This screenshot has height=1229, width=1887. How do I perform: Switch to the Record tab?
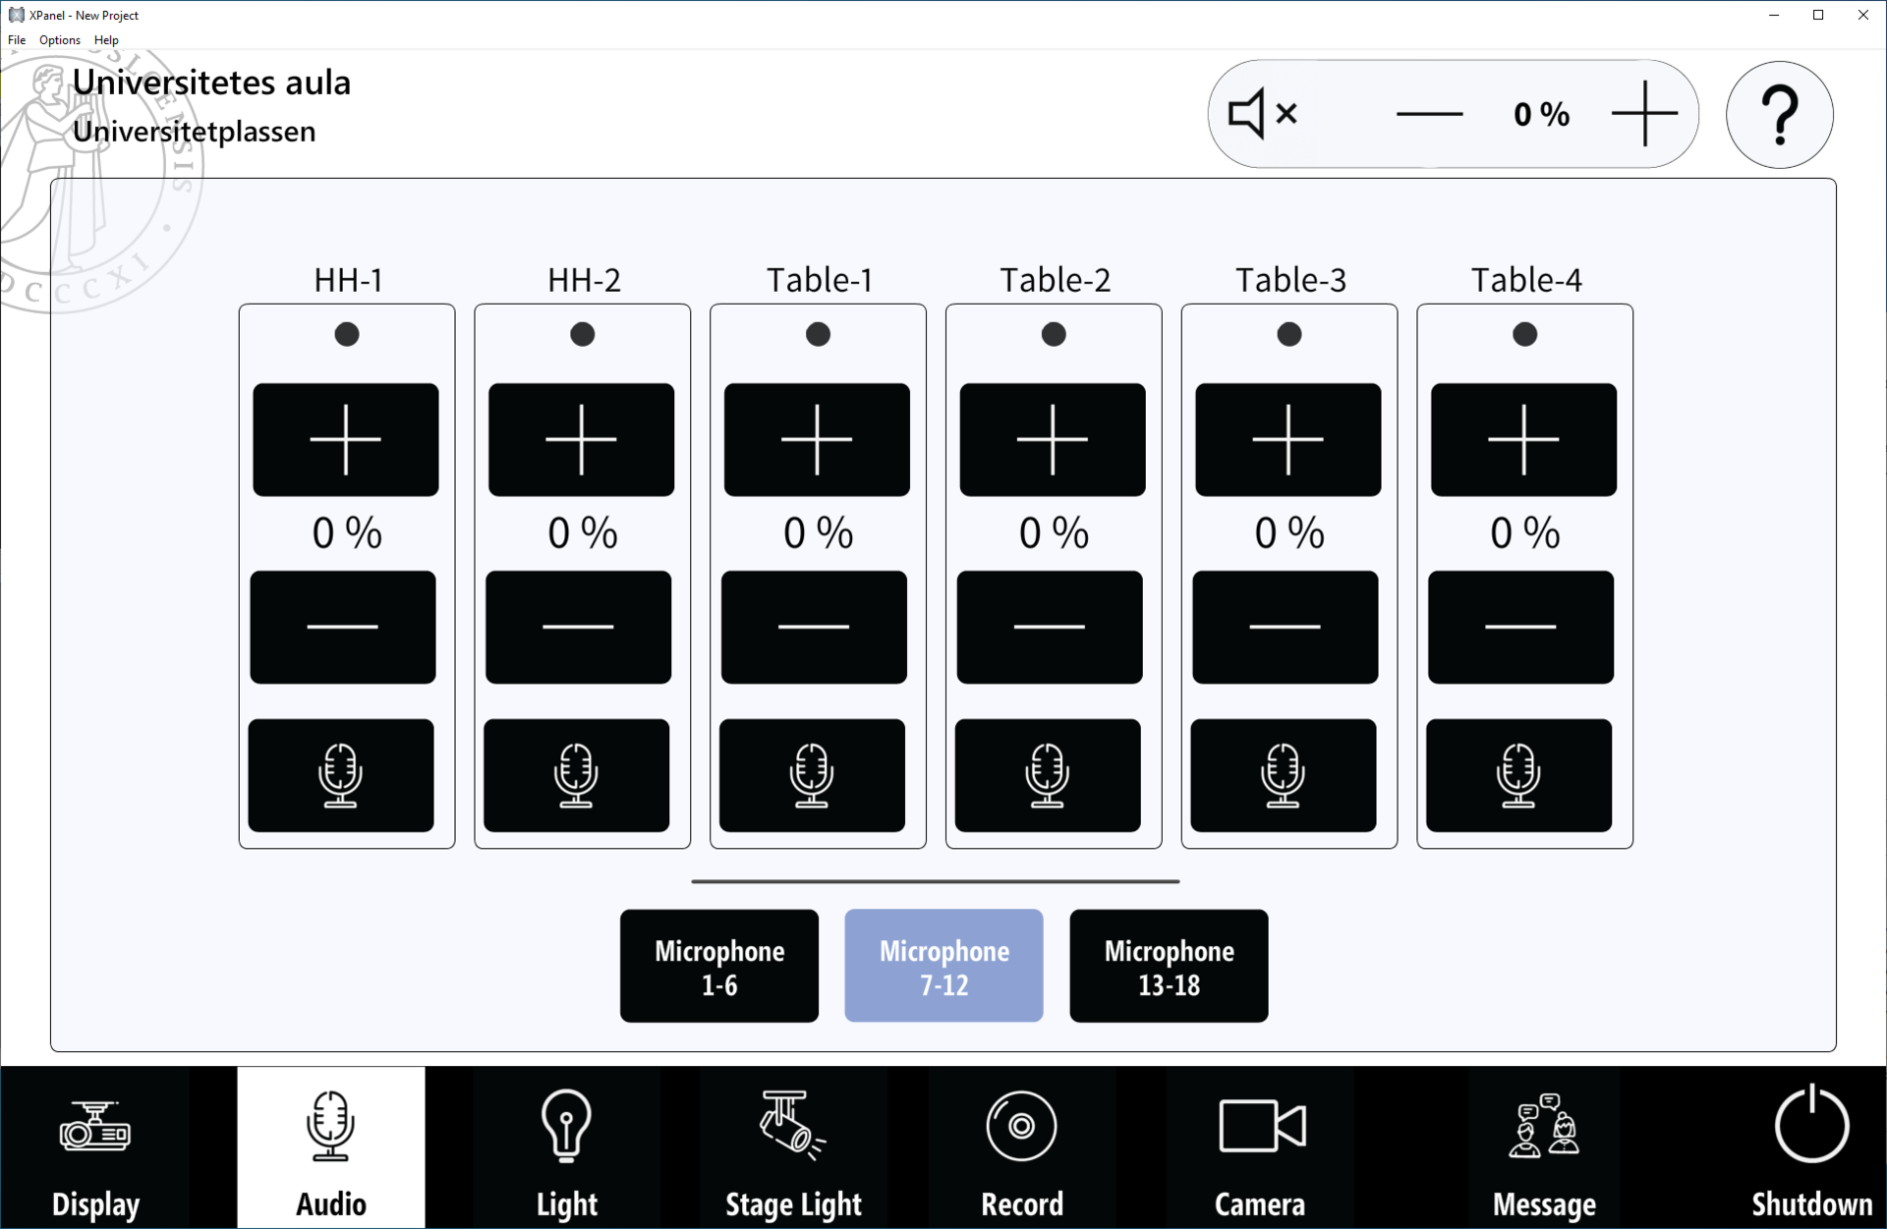[1022, 1147]
